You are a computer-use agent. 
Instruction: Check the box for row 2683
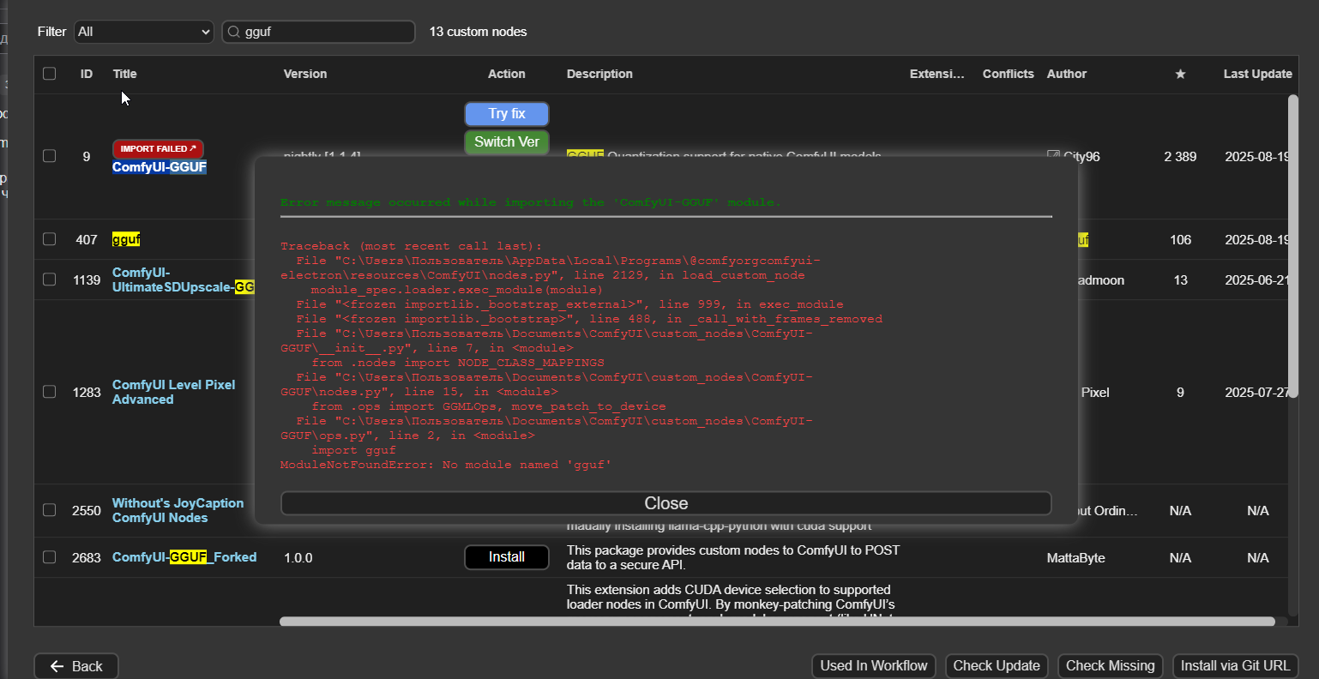pos(50,557)
